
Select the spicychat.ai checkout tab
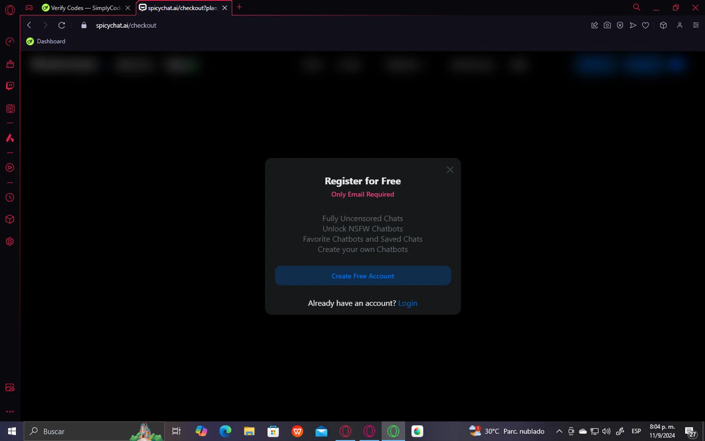coord(178,8)
